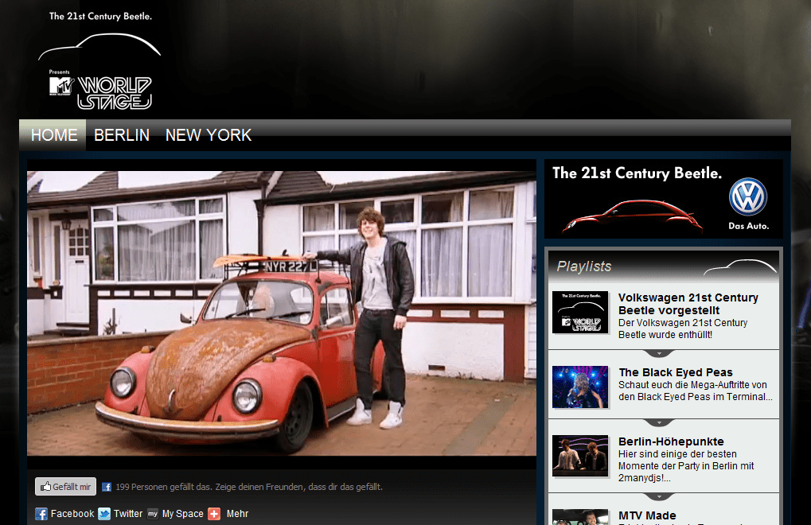This screenshot has height=525, width=811.
Task: Expand the Berlin-Höhepunkte playlist arrow
Action: point(659,496)
